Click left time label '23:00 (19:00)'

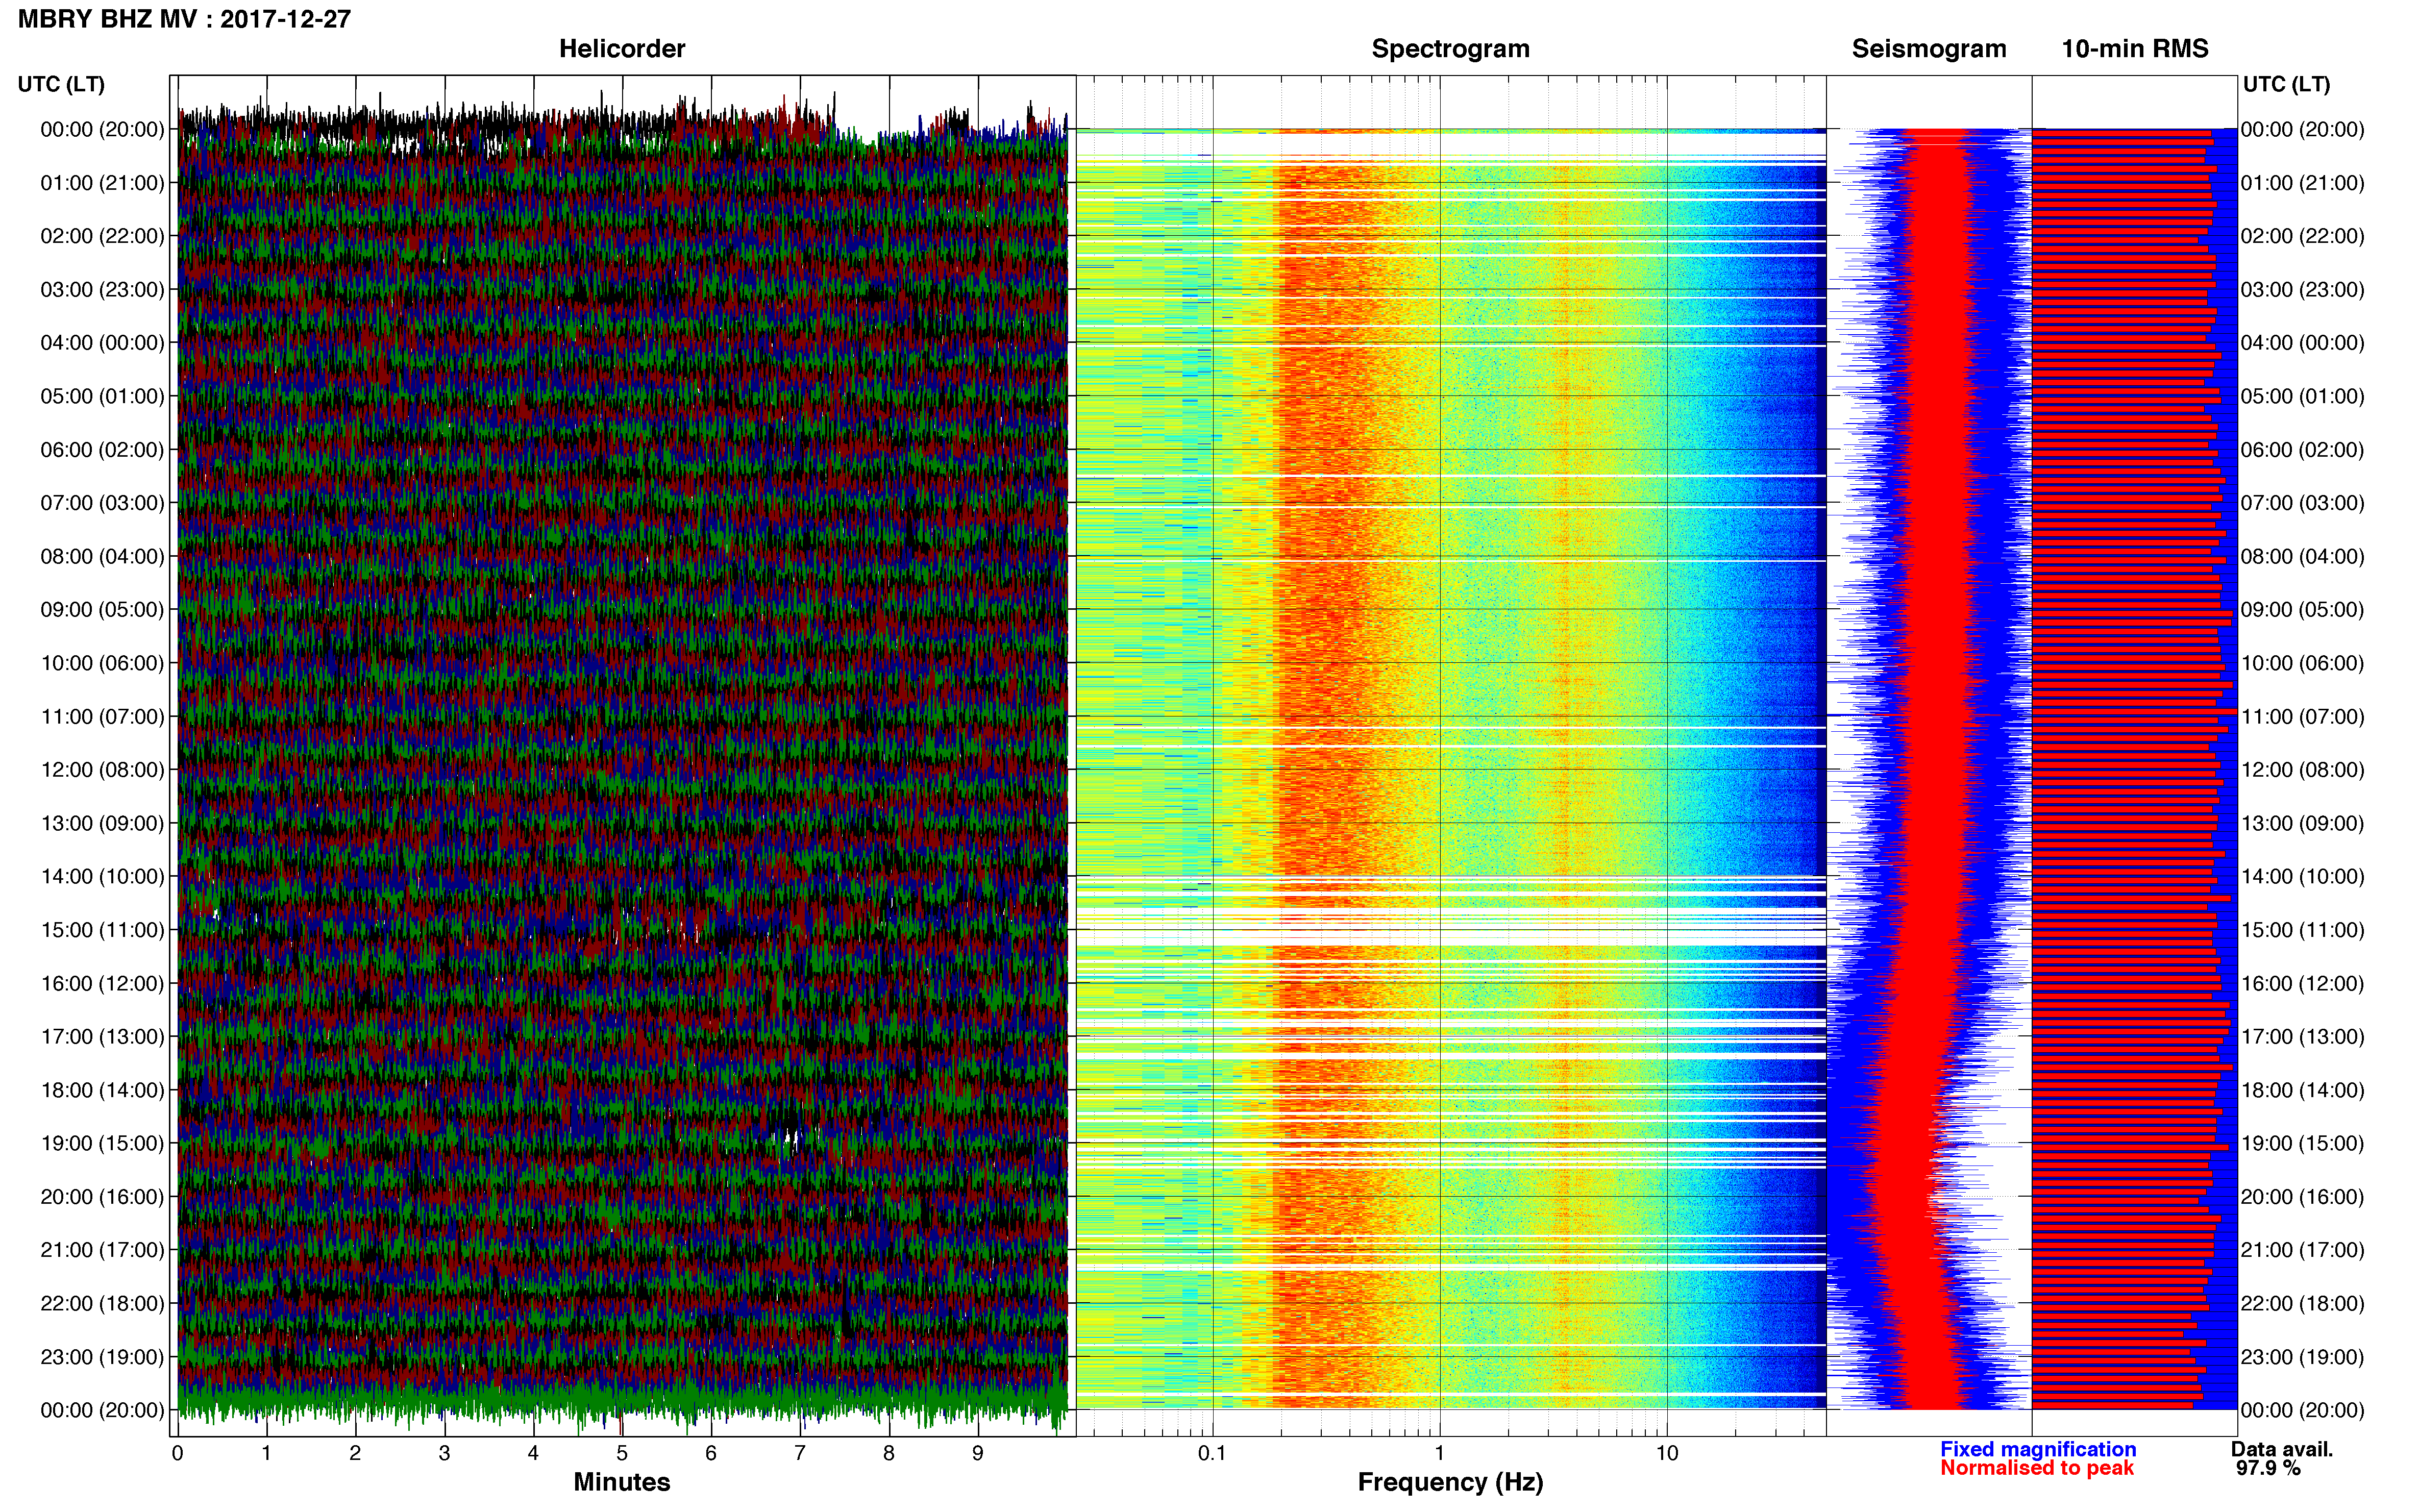click(102, 1357)
